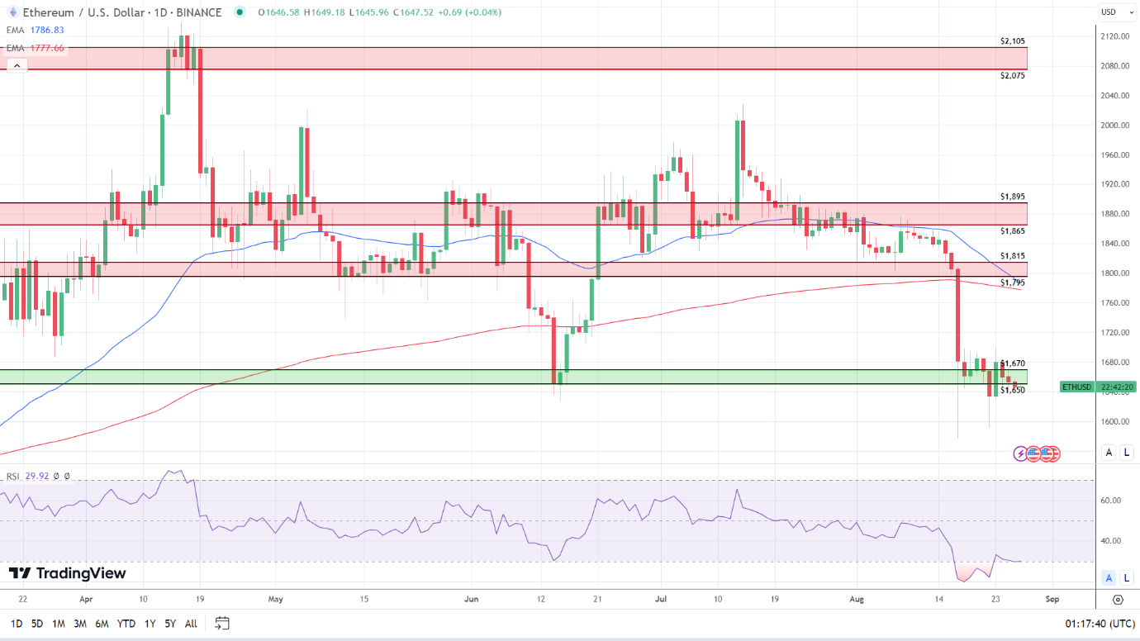The image size is (1140, 641).
Task: Click the 22:42:20 bar countdown label
Action: [1118, 387]
